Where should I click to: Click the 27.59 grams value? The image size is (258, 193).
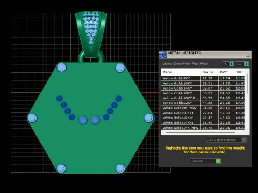click(207, 78)
